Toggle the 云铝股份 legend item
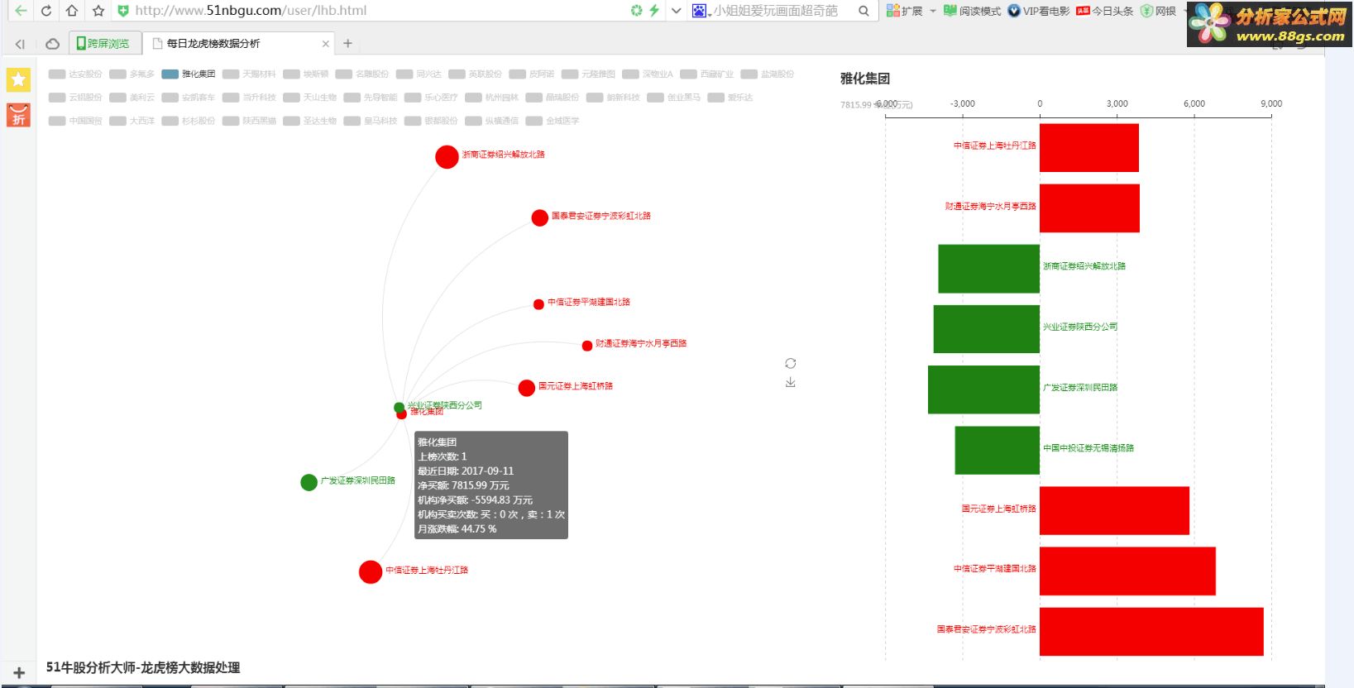 75,98
